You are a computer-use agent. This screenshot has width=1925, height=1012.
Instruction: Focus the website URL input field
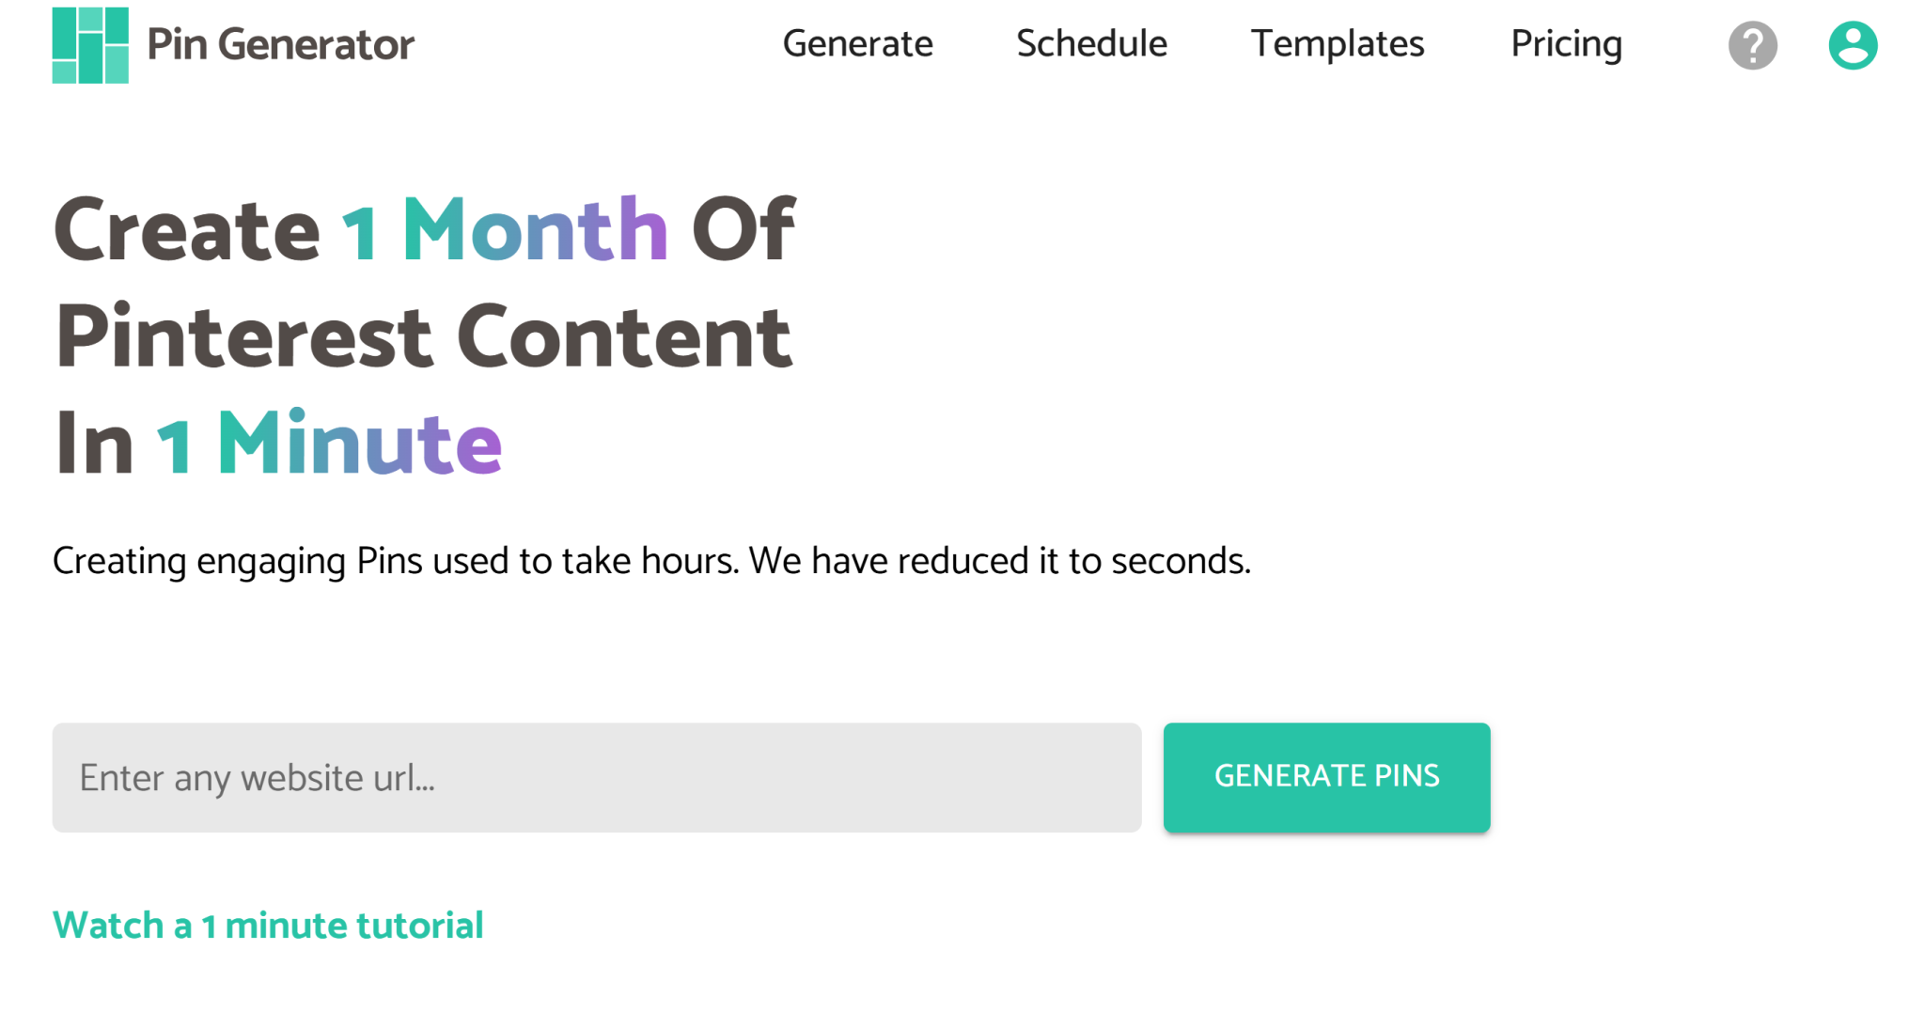(596, 777)
